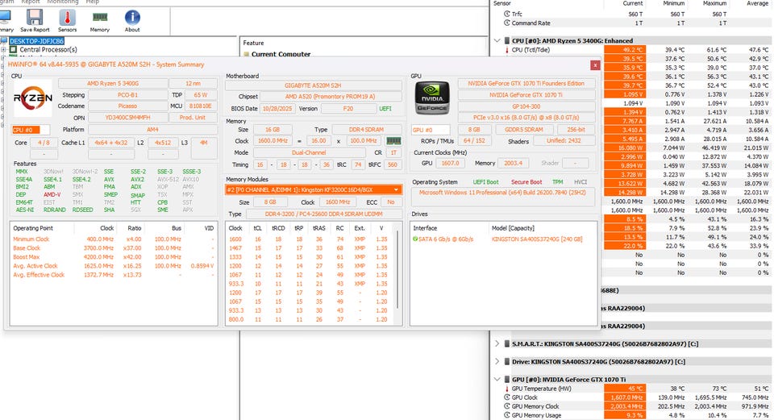The image size is (774, 420).
Task: Click the Command Rate clock icon
Action: click(x=506, y=23)
